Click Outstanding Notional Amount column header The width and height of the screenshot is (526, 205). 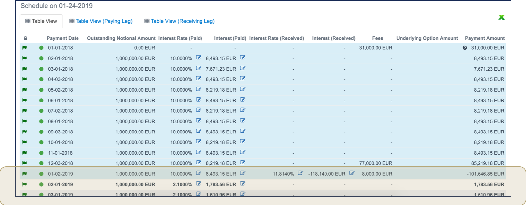121,38
